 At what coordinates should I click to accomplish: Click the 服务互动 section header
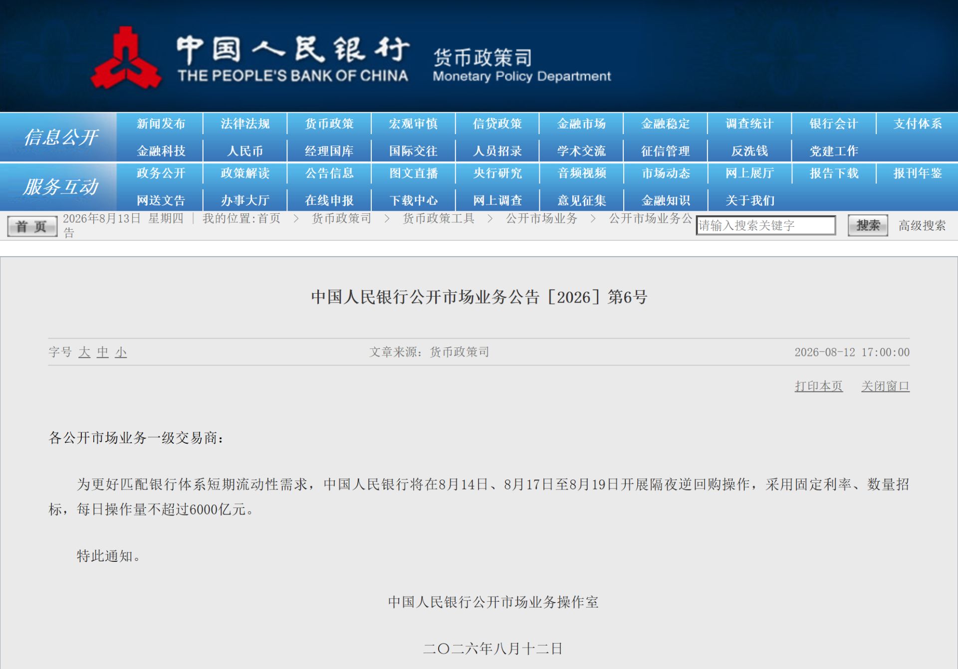click(x=61, y=186)
